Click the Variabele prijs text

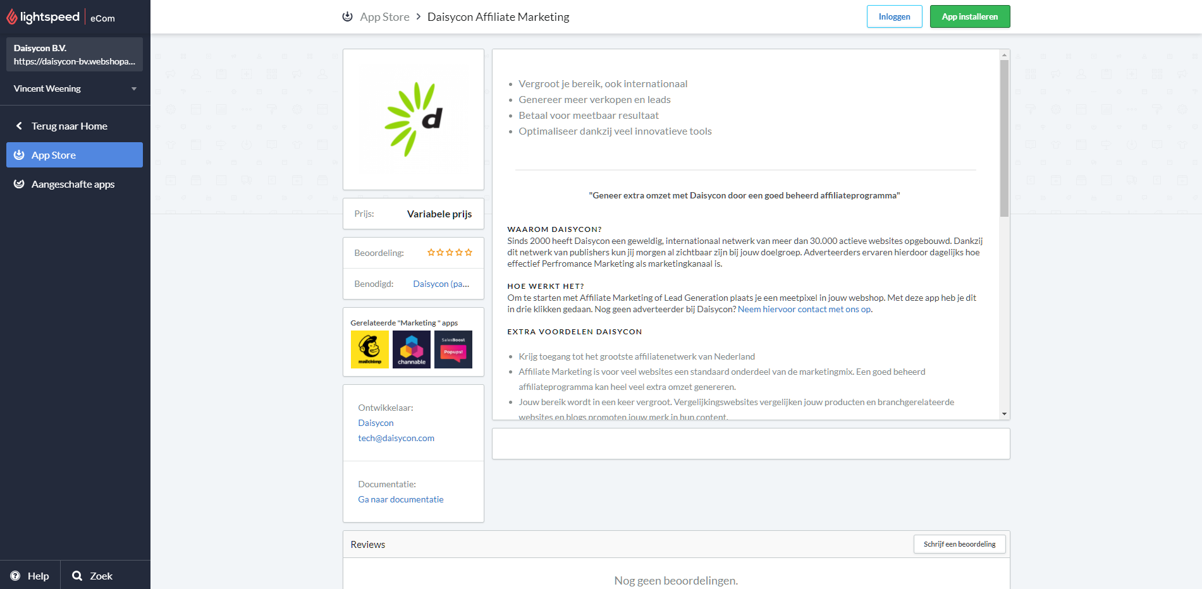439,214
